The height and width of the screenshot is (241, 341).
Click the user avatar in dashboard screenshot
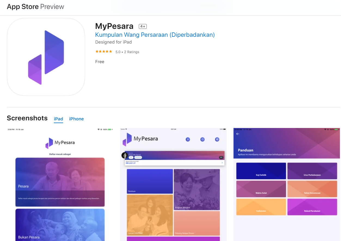[124, 155]
